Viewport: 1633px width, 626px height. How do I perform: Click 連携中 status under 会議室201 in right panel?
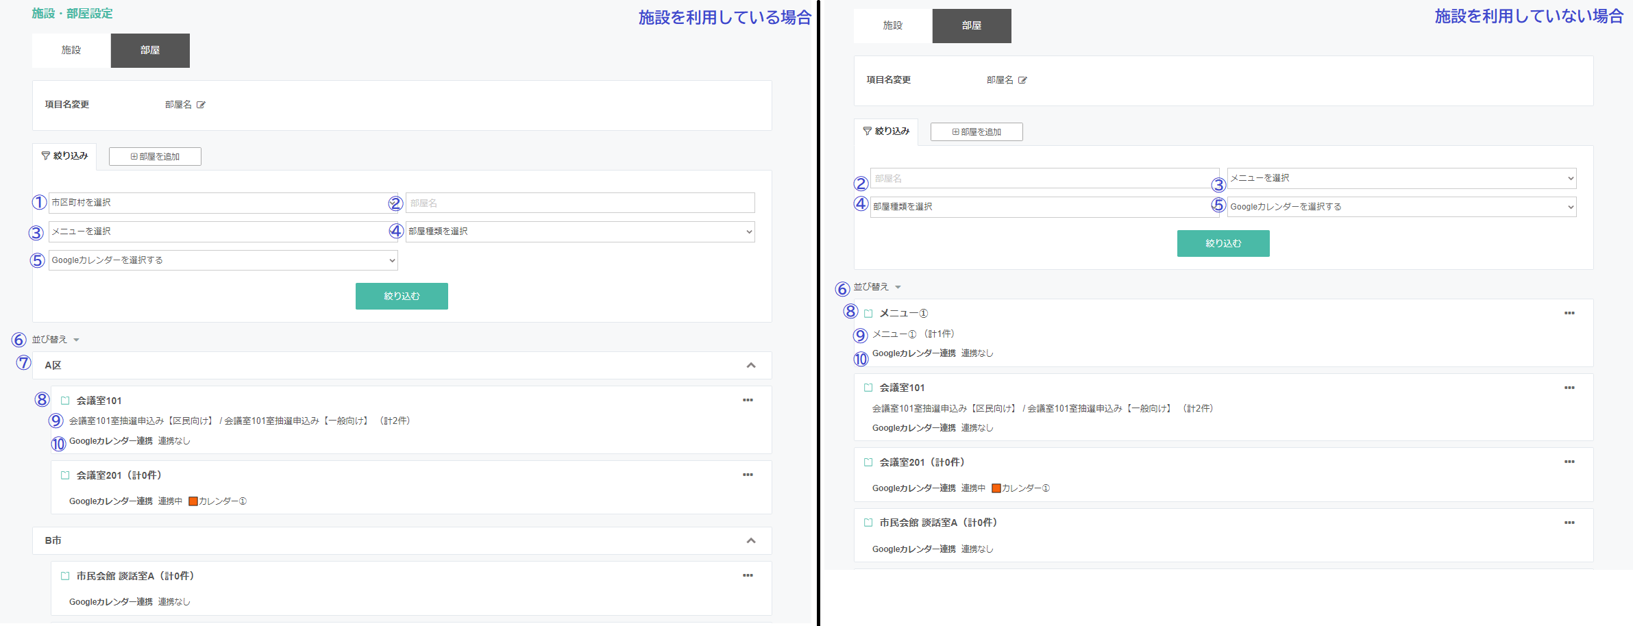pyautogui.click(x=973, y=488)
